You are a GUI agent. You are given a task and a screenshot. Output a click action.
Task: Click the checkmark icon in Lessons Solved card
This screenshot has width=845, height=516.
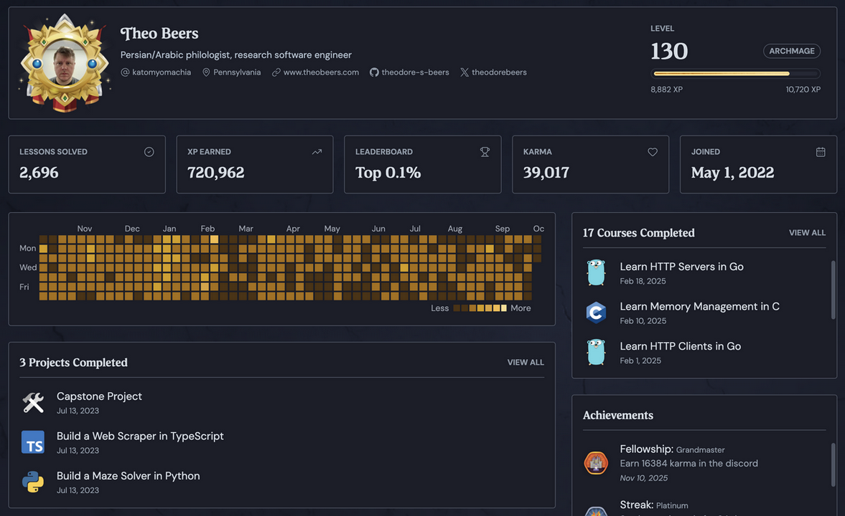(x=149, y=152)
